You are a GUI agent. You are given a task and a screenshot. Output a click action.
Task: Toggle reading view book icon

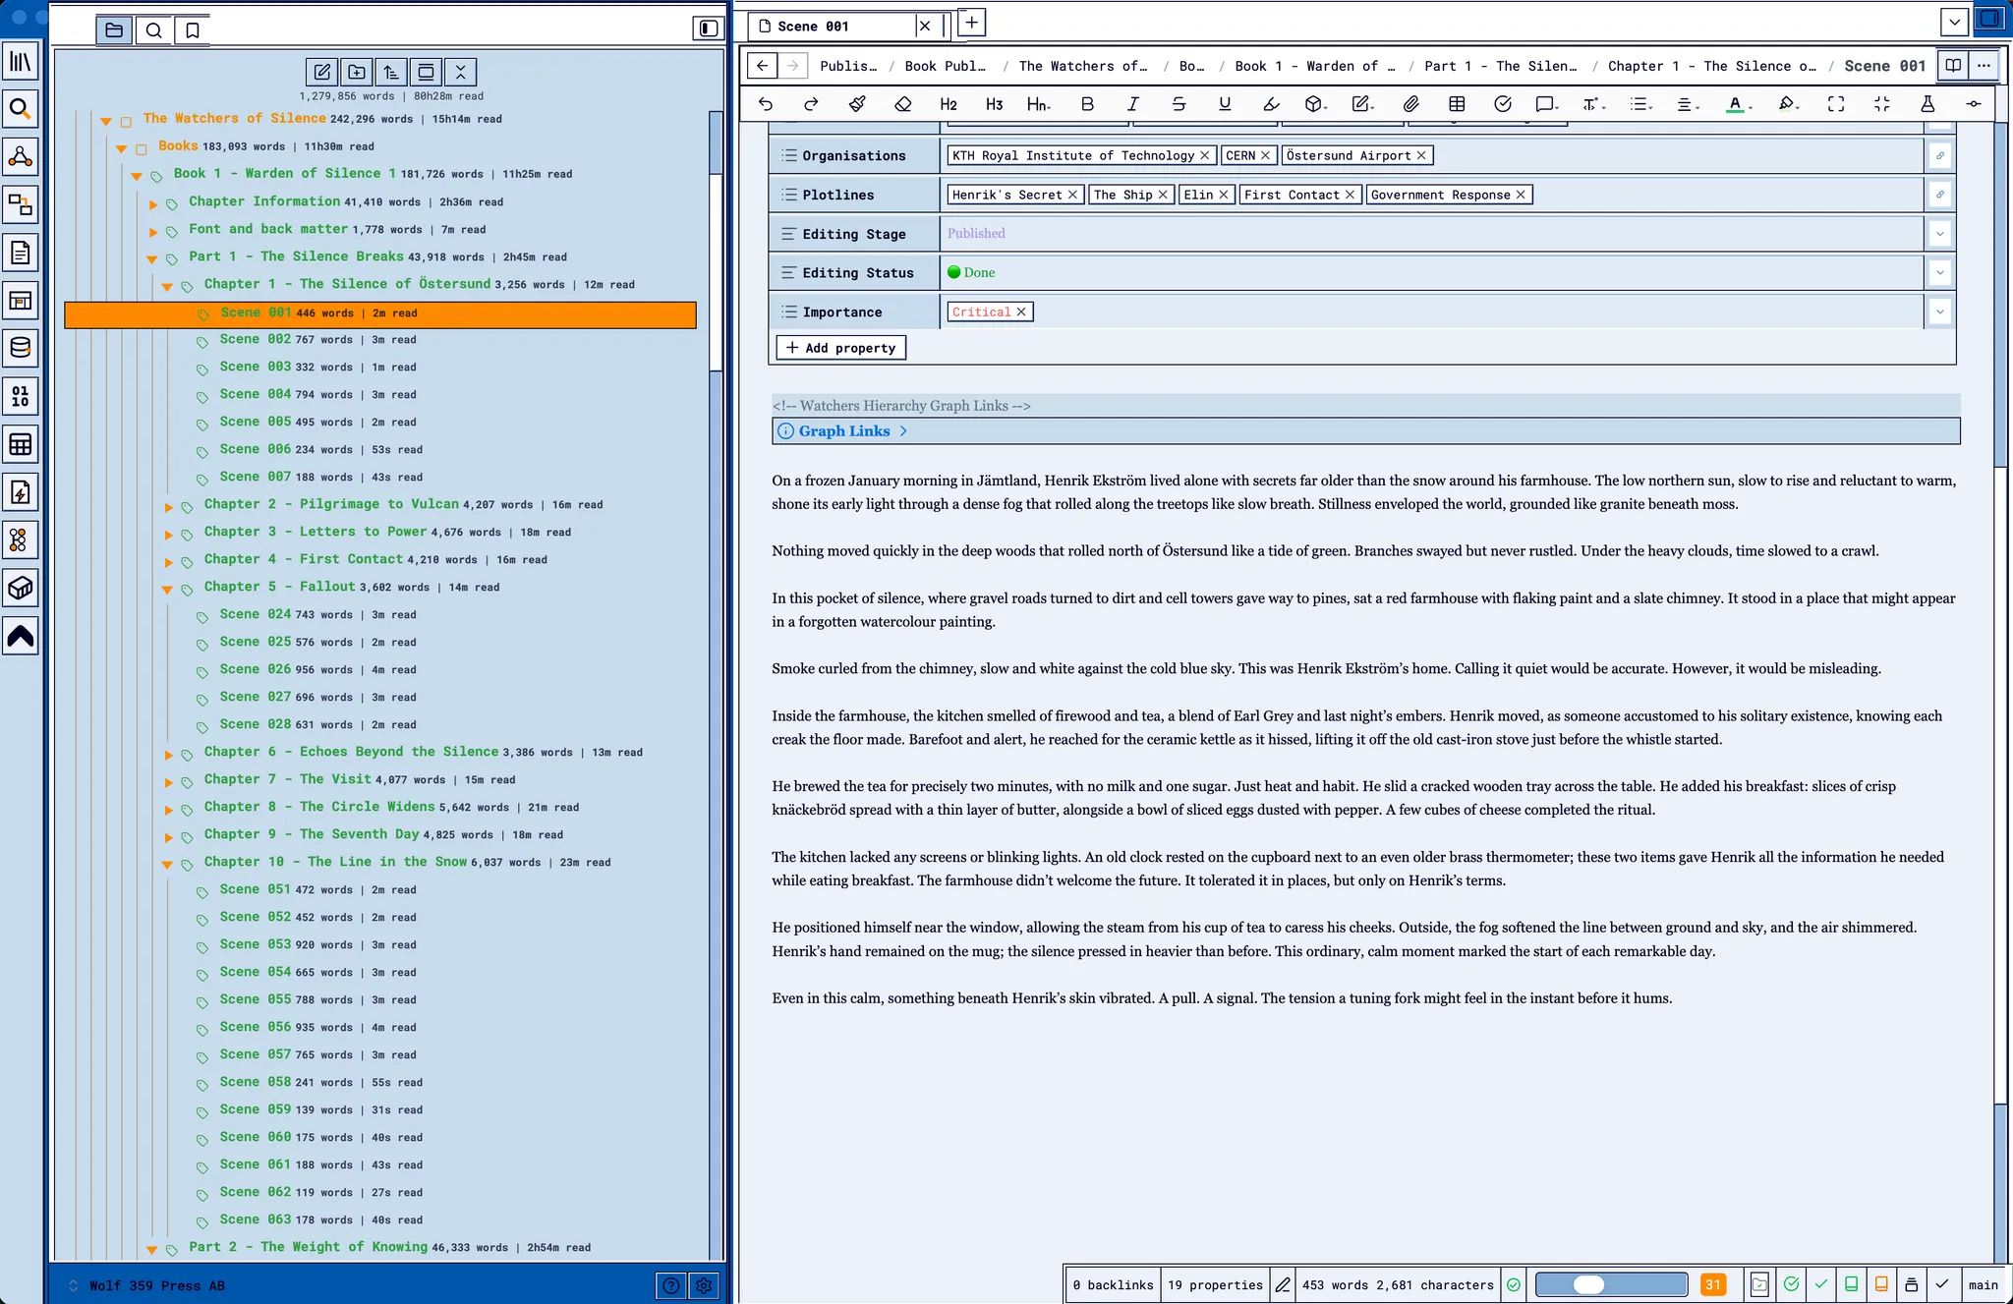[x=1953, y=66]
